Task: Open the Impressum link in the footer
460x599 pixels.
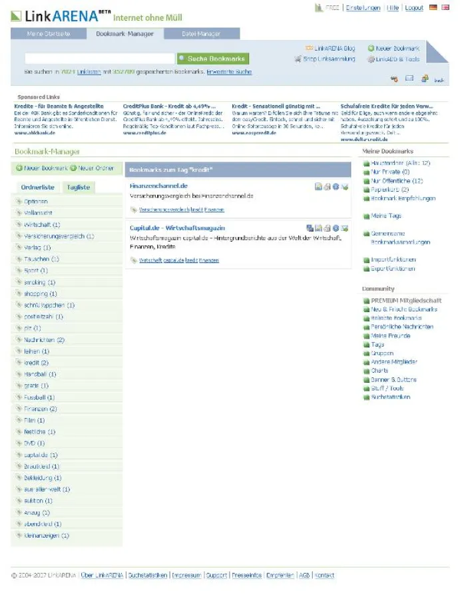Action: point(186,575)
